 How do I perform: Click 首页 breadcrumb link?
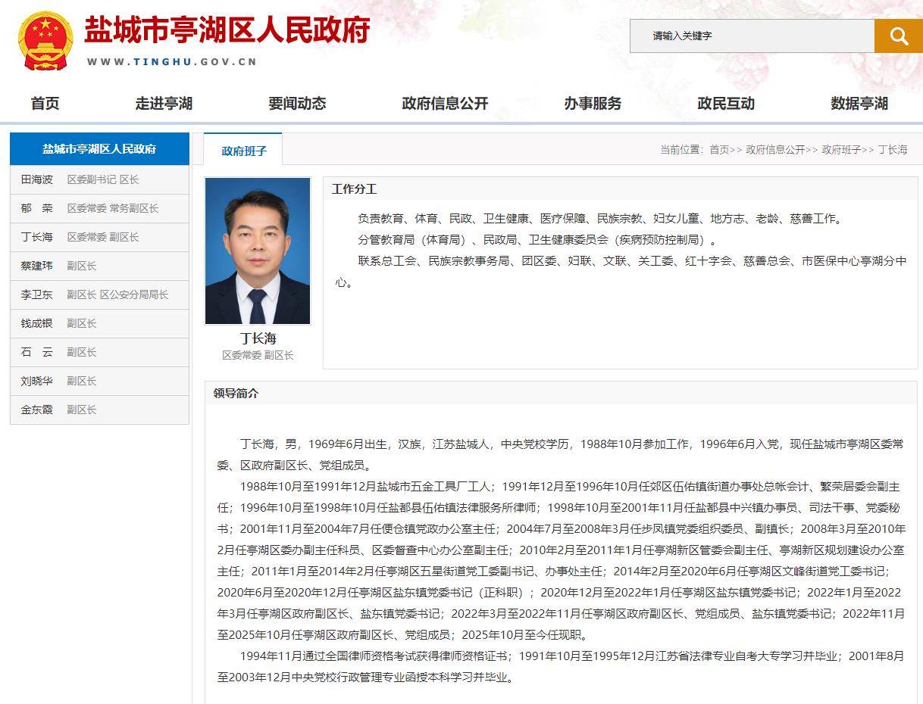[x=719, y=150]
